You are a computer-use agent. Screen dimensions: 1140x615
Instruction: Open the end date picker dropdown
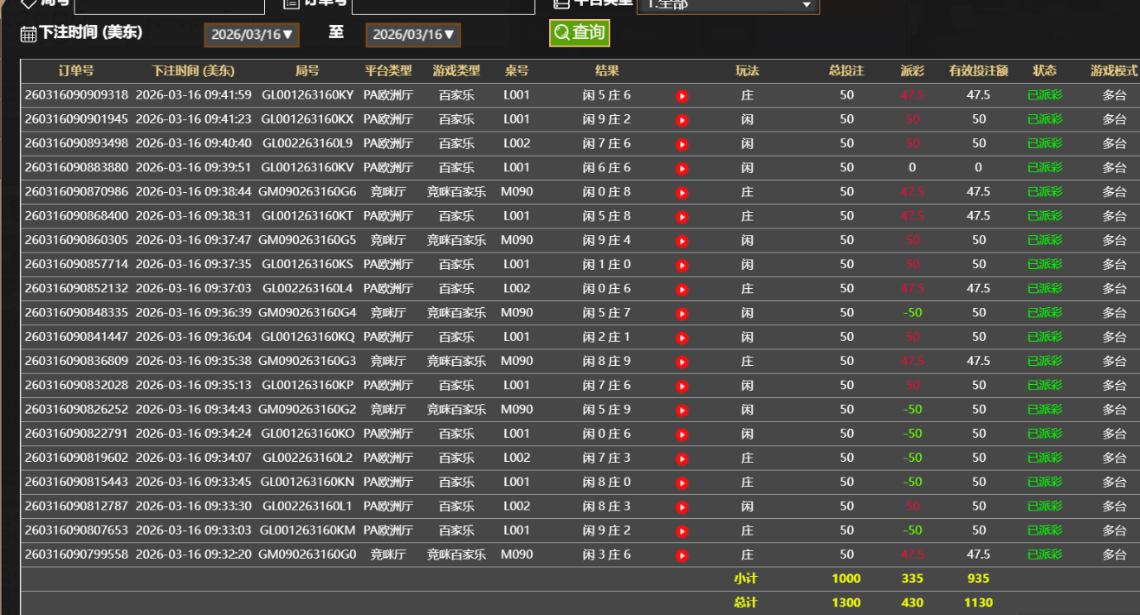(412, 35)
